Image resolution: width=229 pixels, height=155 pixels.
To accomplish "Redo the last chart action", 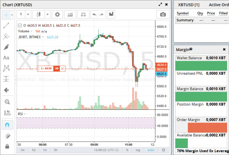I will (x=102, y=14).
